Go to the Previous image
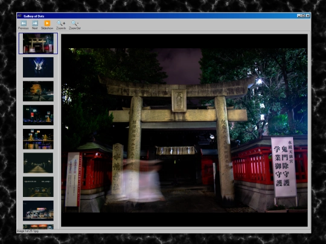The height and width of the screenshot is (244, 326). [24, 25]
